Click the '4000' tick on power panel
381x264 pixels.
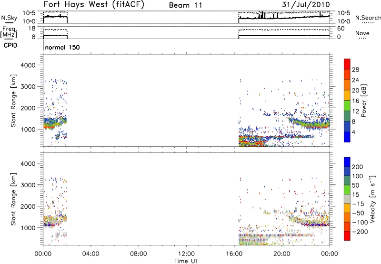pyautogui.click(x=28, y=65)
